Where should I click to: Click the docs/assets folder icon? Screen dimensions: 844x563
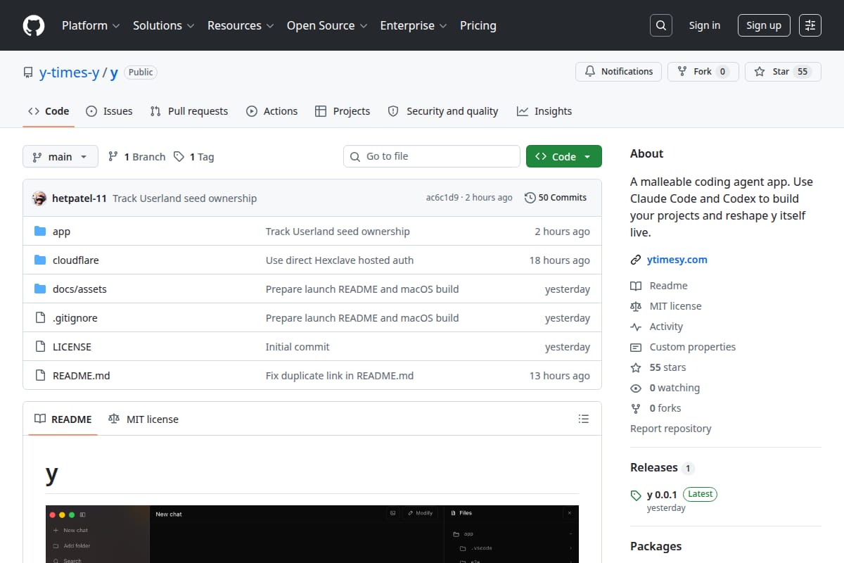point(40,289)
